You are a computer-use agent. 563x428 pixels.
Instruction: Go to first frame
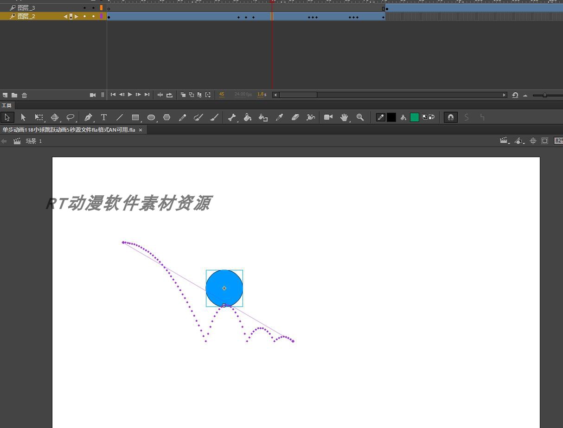[113, 95]
